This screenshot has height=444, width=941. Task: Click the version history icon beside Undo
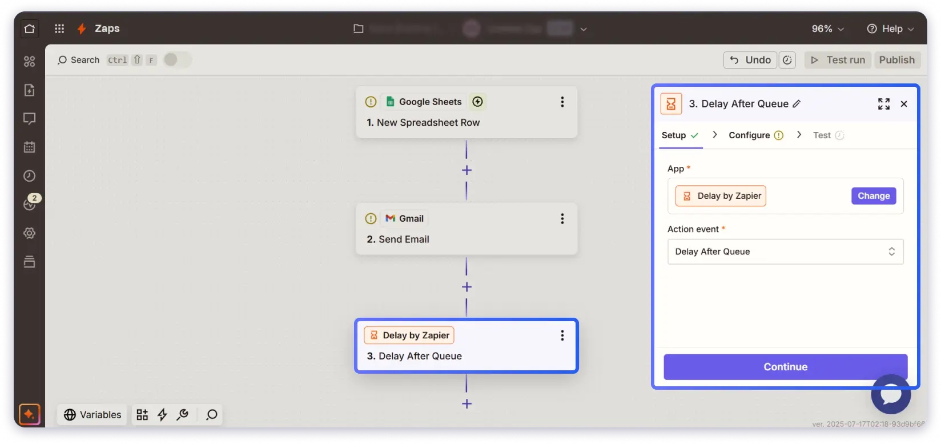pyautogui.click(x=787, y=60)
